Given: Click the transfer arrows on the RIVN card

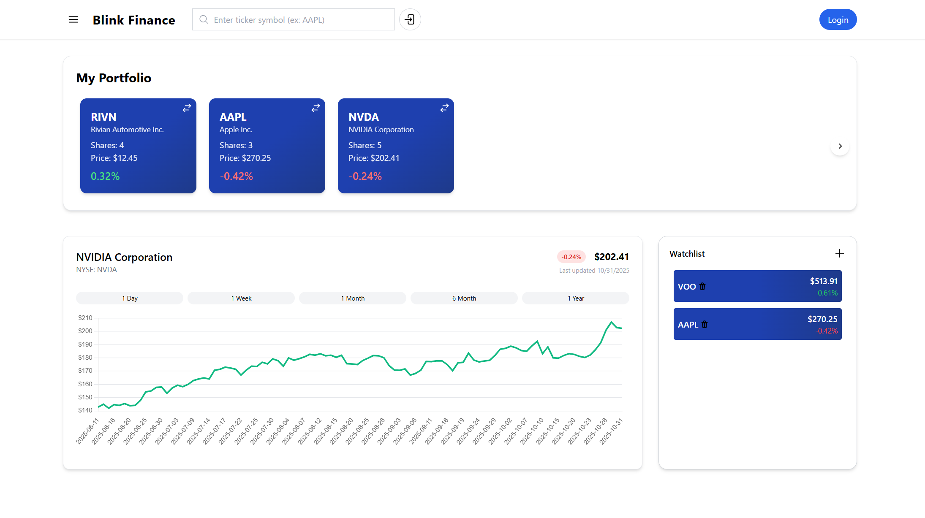Looking at the screenshot, I should pyautogui.click(x=186, y=108).
